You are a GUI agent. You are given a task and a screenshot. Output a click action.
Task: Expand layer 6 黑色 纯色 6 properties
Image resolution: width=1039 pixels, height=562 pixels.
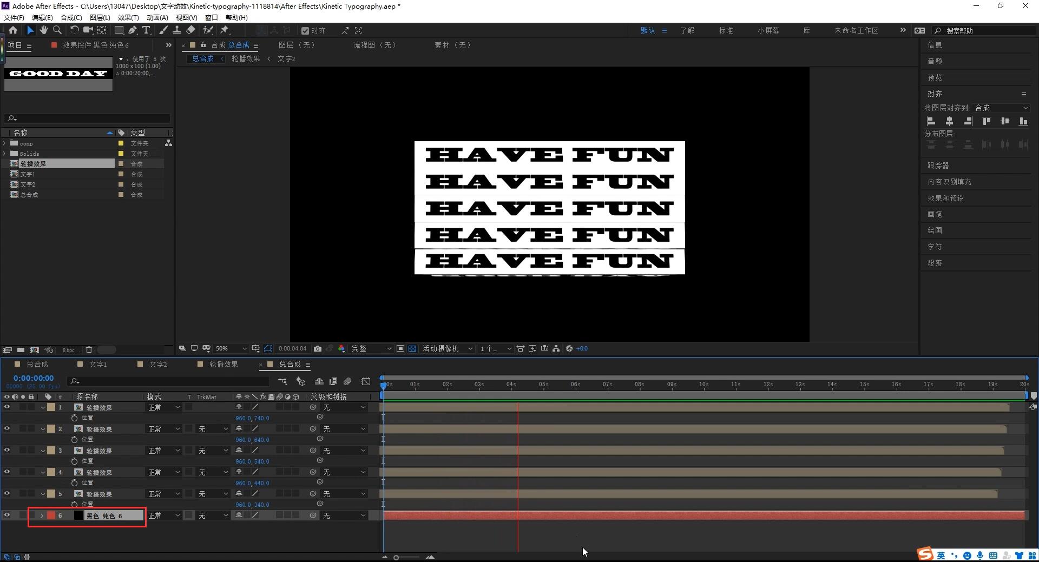point(42,515)
